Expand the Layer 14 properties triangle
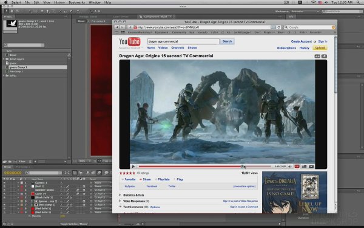Image resolution: width=364 pixels, height=228 pixels. pyautogui.click(x=18, y=193)
